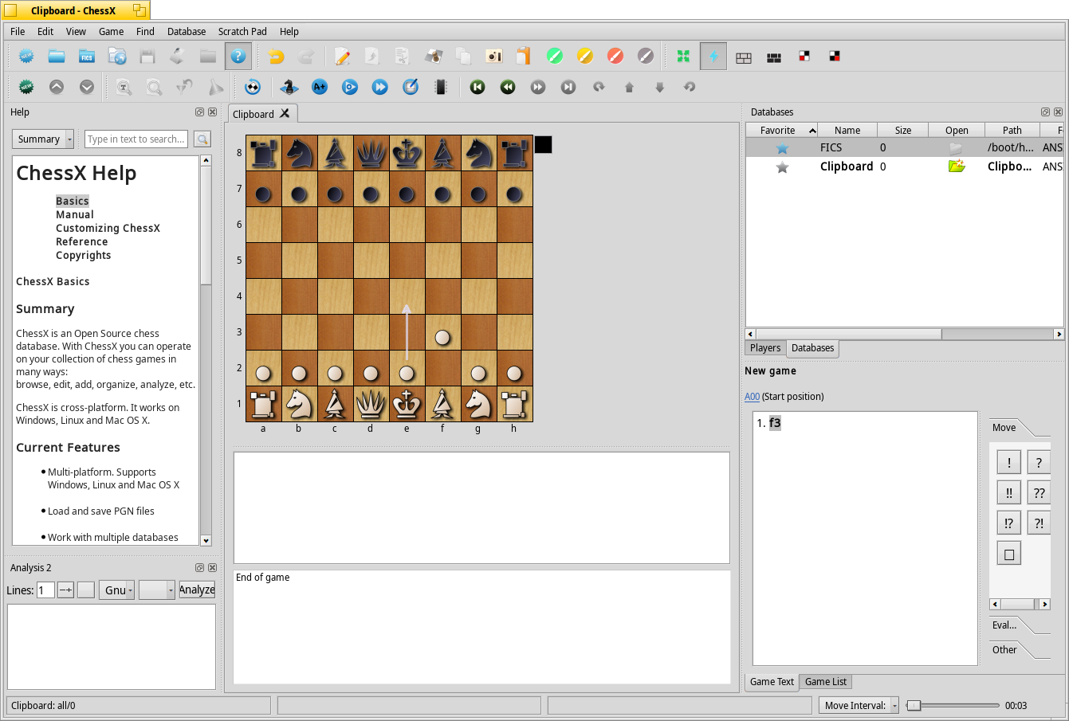Open the File menu

tap(18, 32)
